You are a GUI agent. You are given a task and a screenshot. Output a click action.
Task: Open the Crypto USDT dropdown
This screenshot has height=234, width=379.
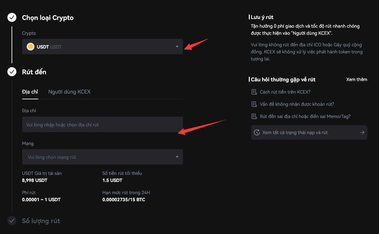click(x=102, y=47)
